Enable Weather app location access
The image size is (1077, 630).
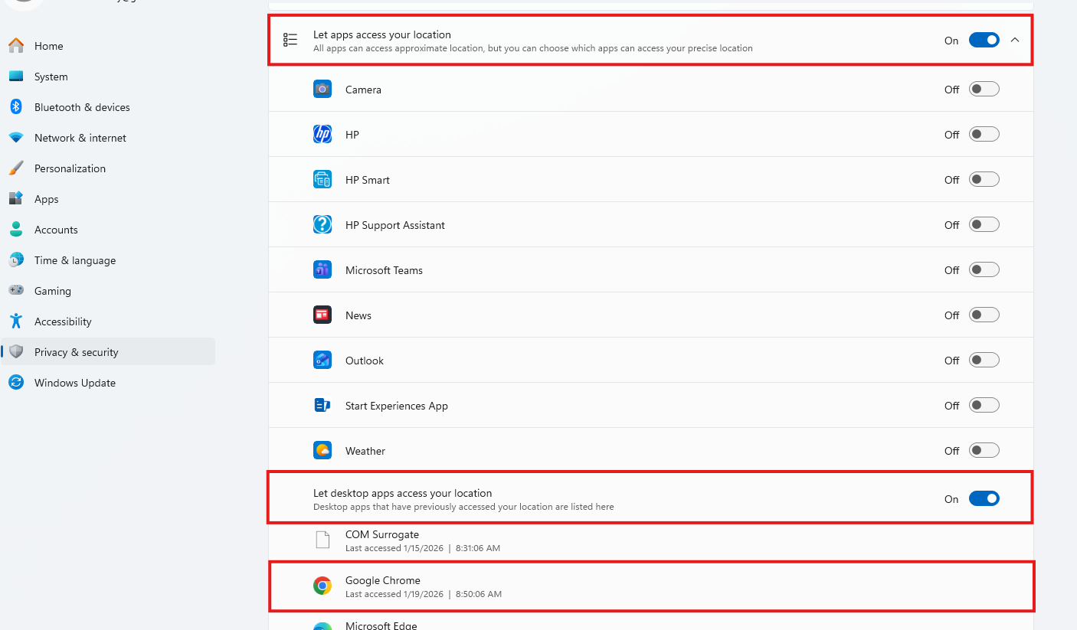tap(984, 451)
